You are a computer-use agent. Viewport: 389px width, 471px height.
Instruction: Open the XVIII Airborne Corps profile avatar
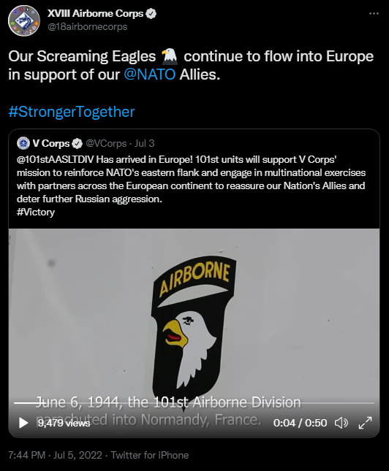pyautogui.click(x=24, y=20)
